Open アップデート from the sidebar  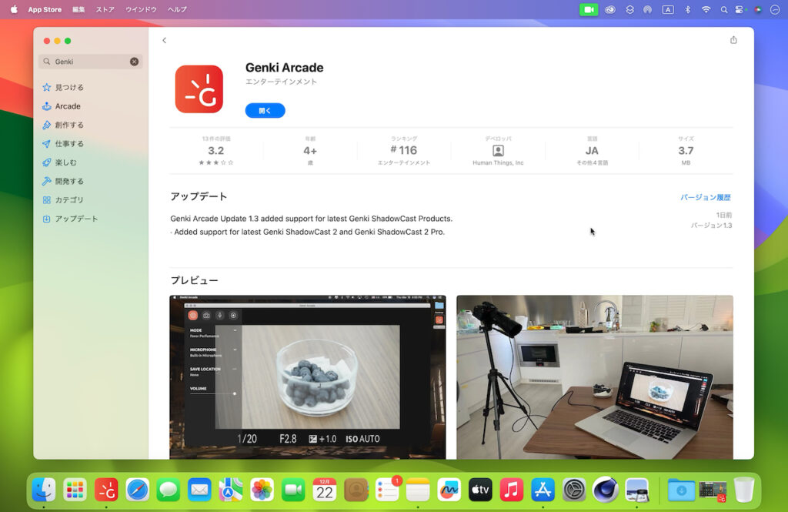point(75,218)
